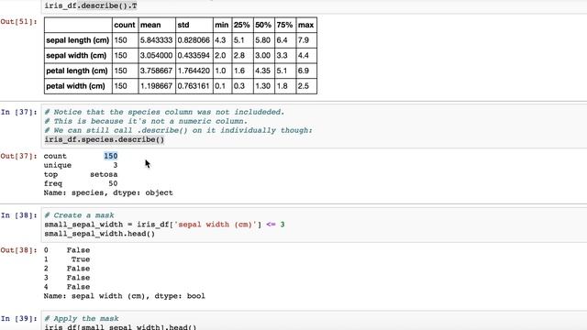Click the Out[37] output prompt
The height and width of the screenshot is (330, 587).
[x=18, y=156]
